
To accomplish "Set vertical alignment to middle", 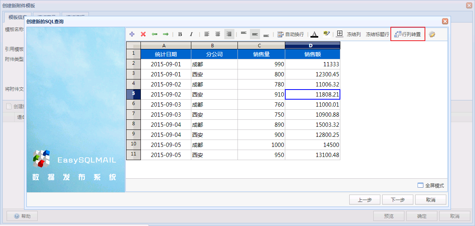I will [x=255, y=34].
